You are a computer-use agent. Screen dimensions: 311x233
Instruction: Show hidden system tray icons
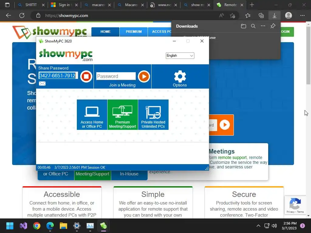tap(258, 226)
